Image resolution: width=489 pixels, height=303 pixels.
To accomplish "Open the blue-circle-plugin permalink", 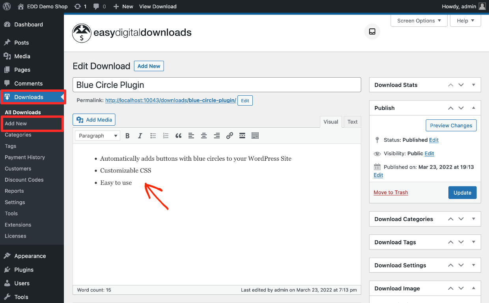I will [170, 100].
